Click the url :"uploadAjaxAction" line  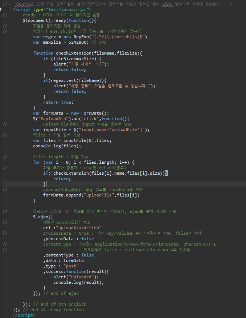point(72,228)
